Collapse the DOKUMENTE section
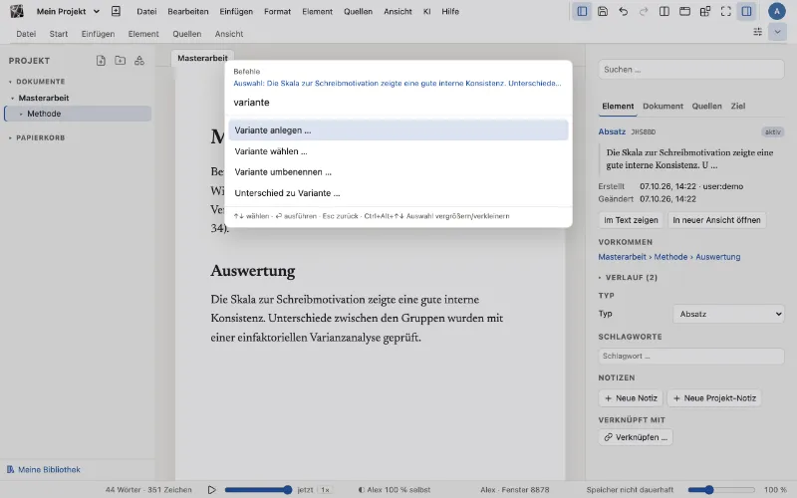The height and width of the screenshot is (498, 797). 10,82
